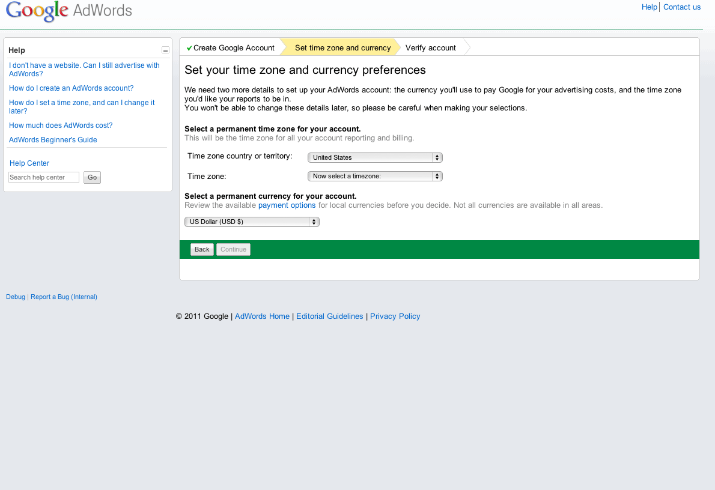Open the Contact us link
This screenshot has height=490, width=715.
(682, 7)
